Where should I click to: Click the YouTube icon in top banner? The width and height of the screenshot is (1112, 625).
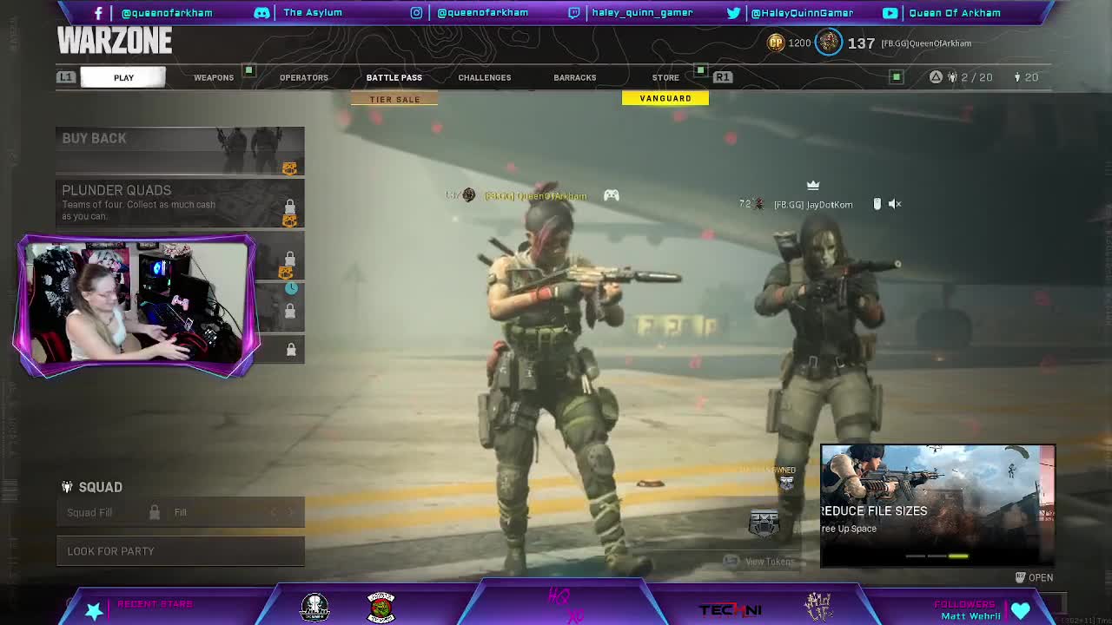(x=890, y=13)
